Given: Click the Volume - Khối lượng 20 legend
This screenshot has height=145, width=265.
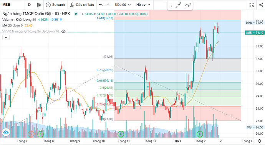Looking at the screenshot, I should coord(19,20).
